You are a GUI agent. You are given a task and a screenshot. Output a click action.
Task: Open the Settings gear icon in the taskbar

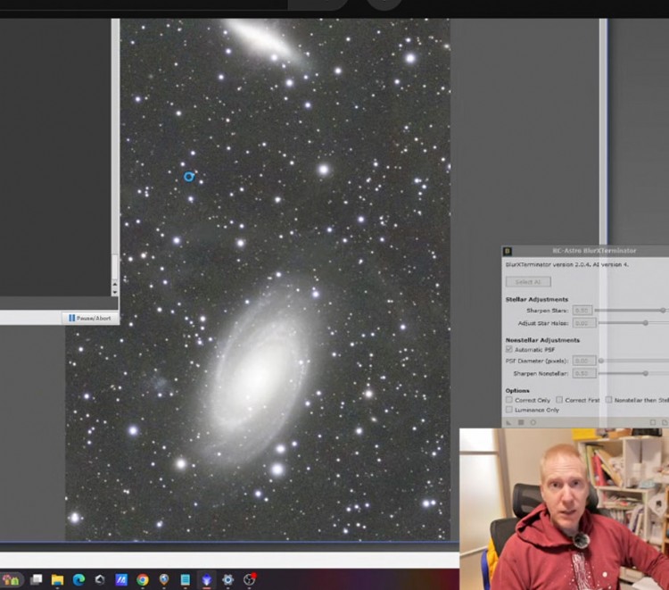click(227, 580)
